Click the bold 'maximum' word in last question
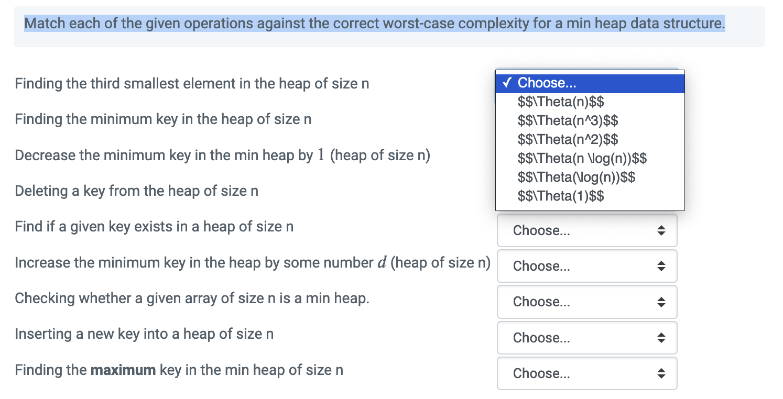 123,370
